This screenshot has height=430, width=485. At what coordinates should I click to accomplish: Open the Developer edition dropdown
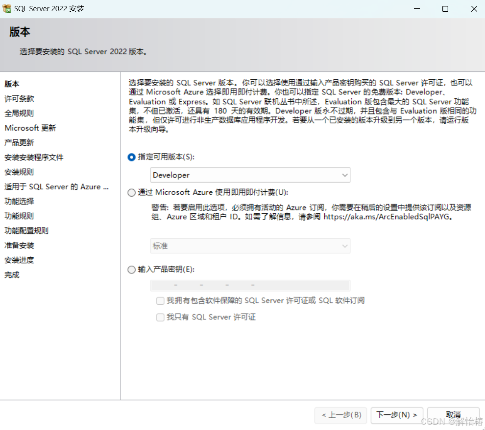tap(250, 175)
